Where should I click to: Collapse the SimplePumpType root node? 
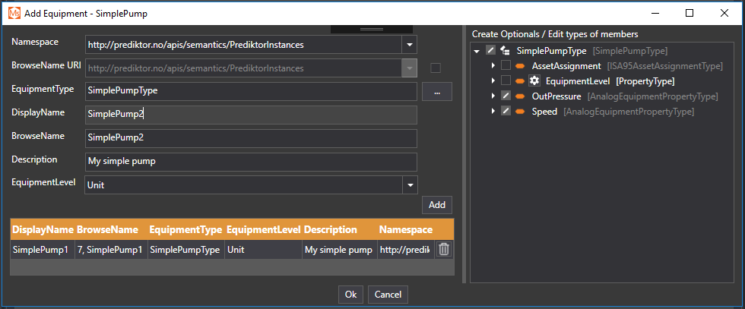[477, 51]
